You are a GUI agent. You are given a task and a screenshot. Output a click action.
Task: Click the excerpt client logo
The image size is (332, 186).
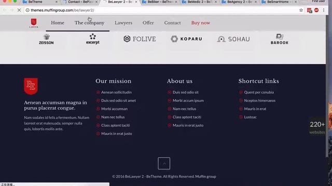point(93,39)
